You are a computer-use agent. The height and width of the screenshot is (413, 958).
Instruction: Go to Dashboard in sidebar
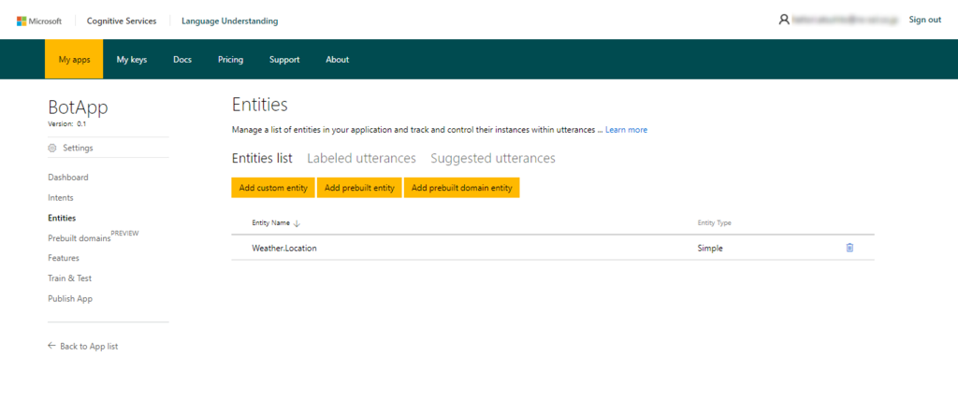click(x=67, y=178)
